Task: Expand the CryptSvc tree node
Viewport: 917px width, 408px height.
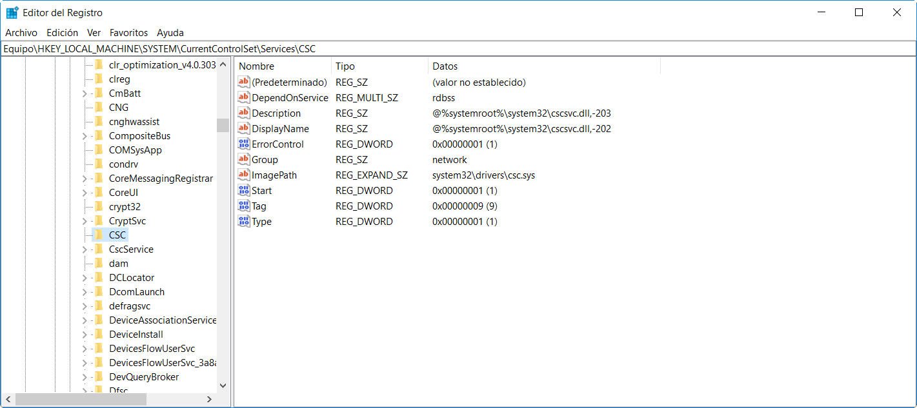Action: tap(85, 221)
